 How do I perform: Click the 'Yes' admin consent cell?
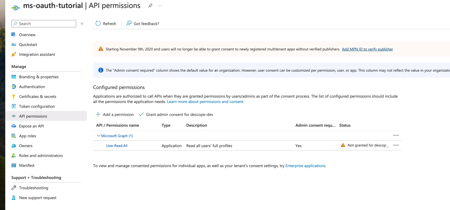(298, 146)
